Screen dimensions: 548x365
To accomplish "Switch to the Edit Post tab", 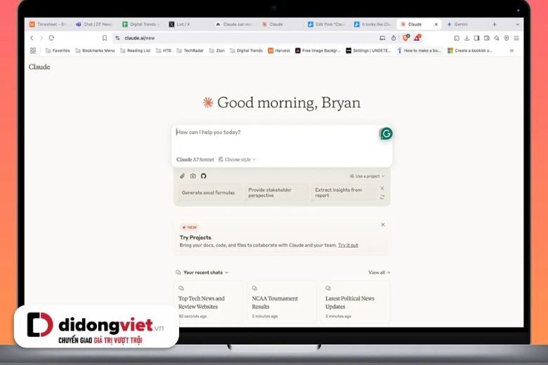I will coord(327,24).
